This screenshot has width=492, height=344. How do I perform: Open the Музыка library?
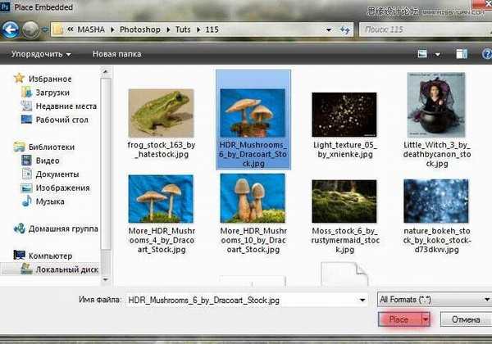50,201
